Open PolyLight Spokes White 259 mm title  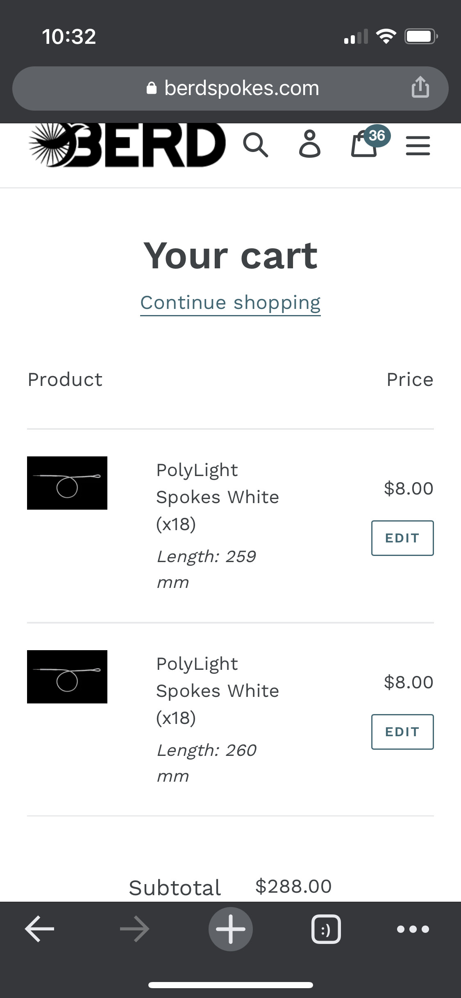[x=217, y=497]
